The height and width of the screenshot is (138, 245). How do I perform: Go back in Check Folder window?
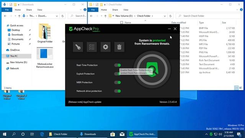(x=91, y=16)
